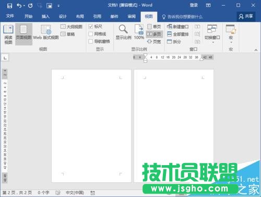The width and height of the screenshot is (261, 197).
Task: Click the language 中文(中国) in status bar
Action: [x=75, y=193]
